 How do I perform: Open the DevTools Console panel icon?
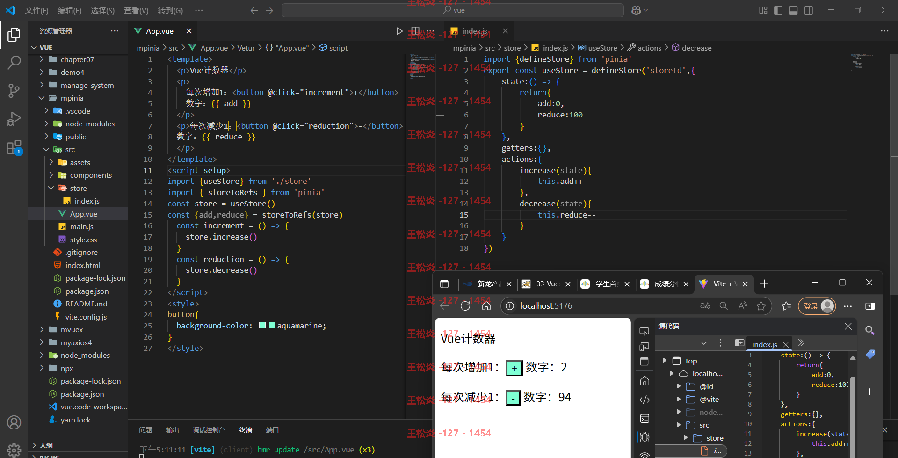coord(645,418)
